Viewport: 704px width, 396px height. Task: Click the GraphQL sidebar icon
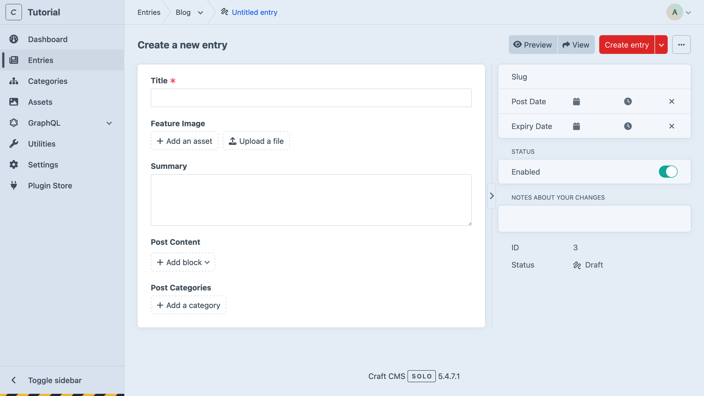(15, 123)
